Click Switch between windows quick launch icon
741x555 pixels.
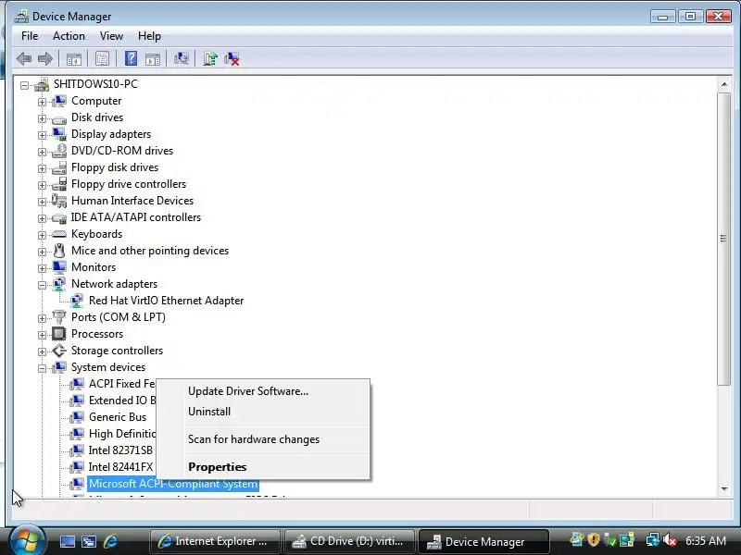click(89, 541)
